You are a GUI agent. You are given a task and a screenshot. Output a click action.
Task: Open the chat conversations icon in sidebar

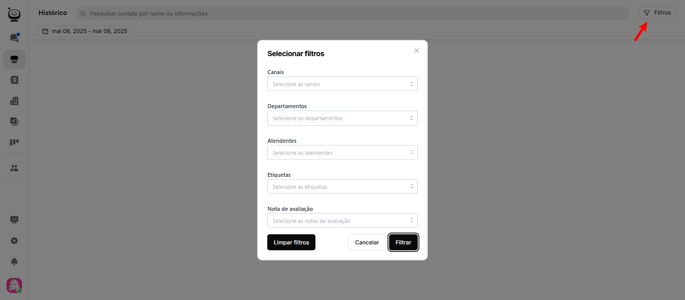point(14,38)
